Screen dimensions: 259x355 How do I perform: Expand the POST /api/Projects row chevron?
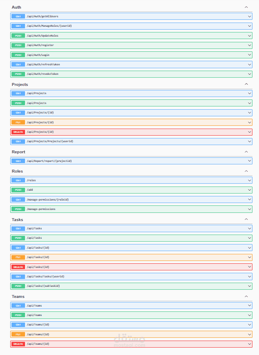[250, 103]
